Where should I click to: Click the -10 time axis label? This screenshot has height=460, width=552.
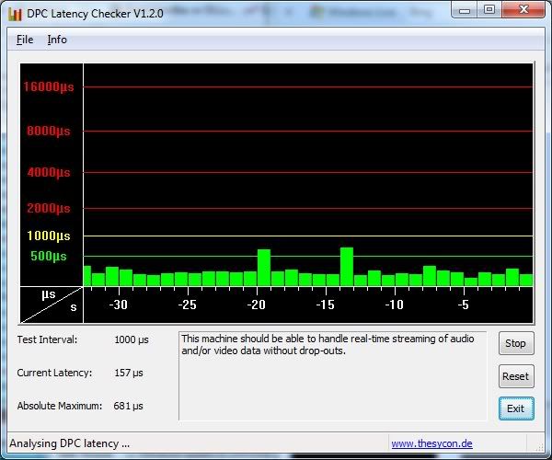394,305
